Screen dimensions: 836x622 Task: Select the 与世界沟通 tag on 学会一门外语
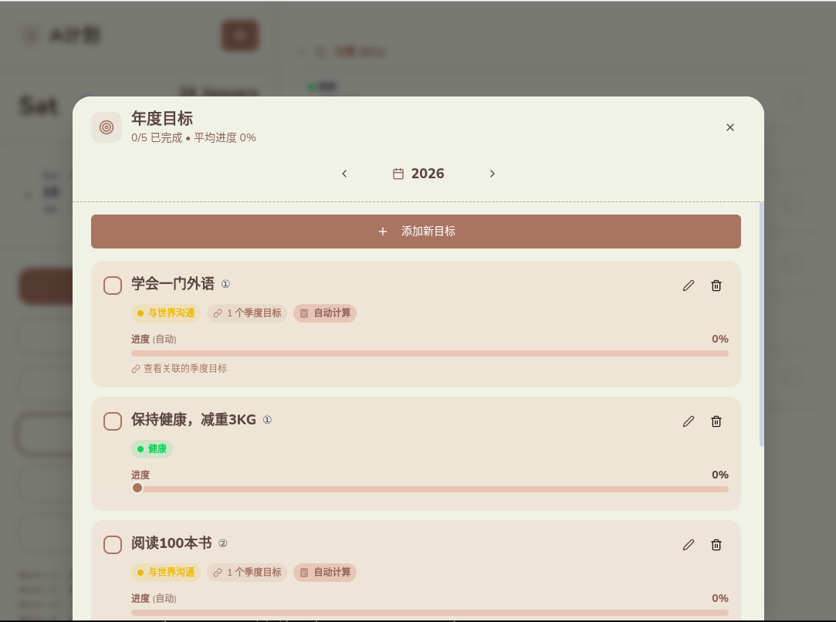pyautogui.click(x=166, y=313)
